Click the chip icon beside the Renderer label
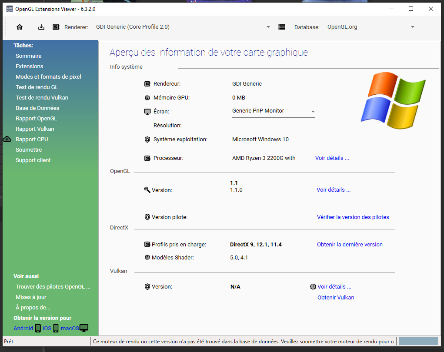Screen dimensions: 444x352 click(x=56, y=27)
